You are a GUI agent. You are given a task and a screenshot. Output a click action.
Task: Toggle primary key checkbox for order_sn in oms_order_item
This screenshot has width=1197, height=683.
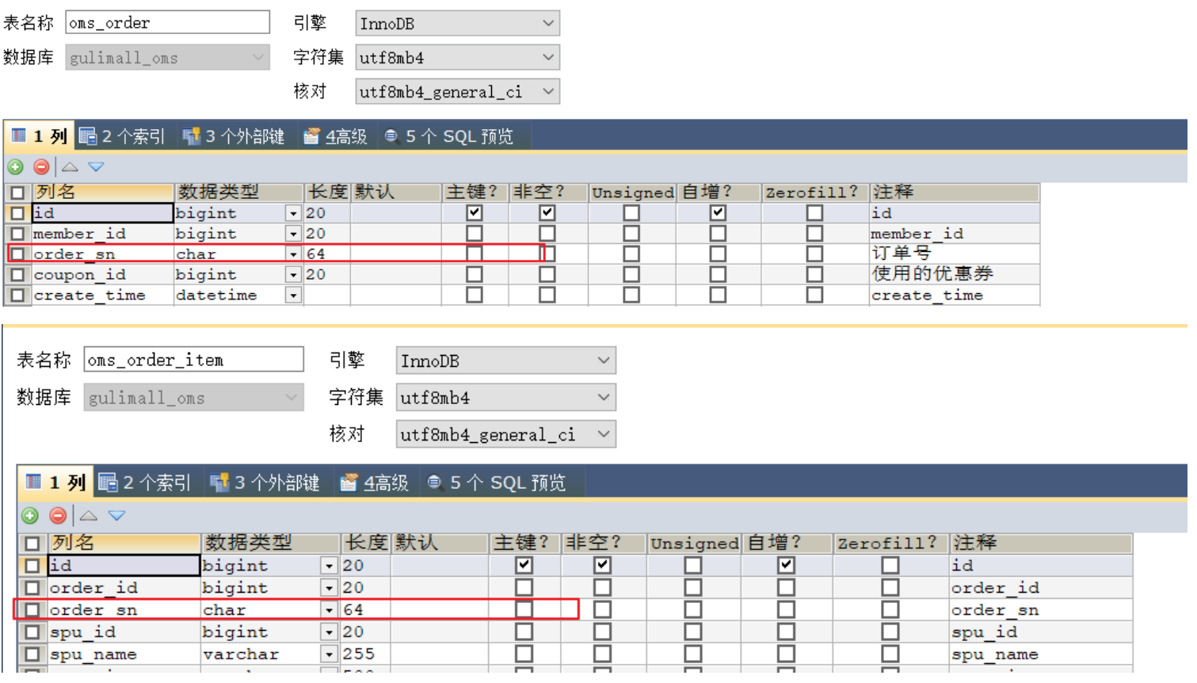524,609
